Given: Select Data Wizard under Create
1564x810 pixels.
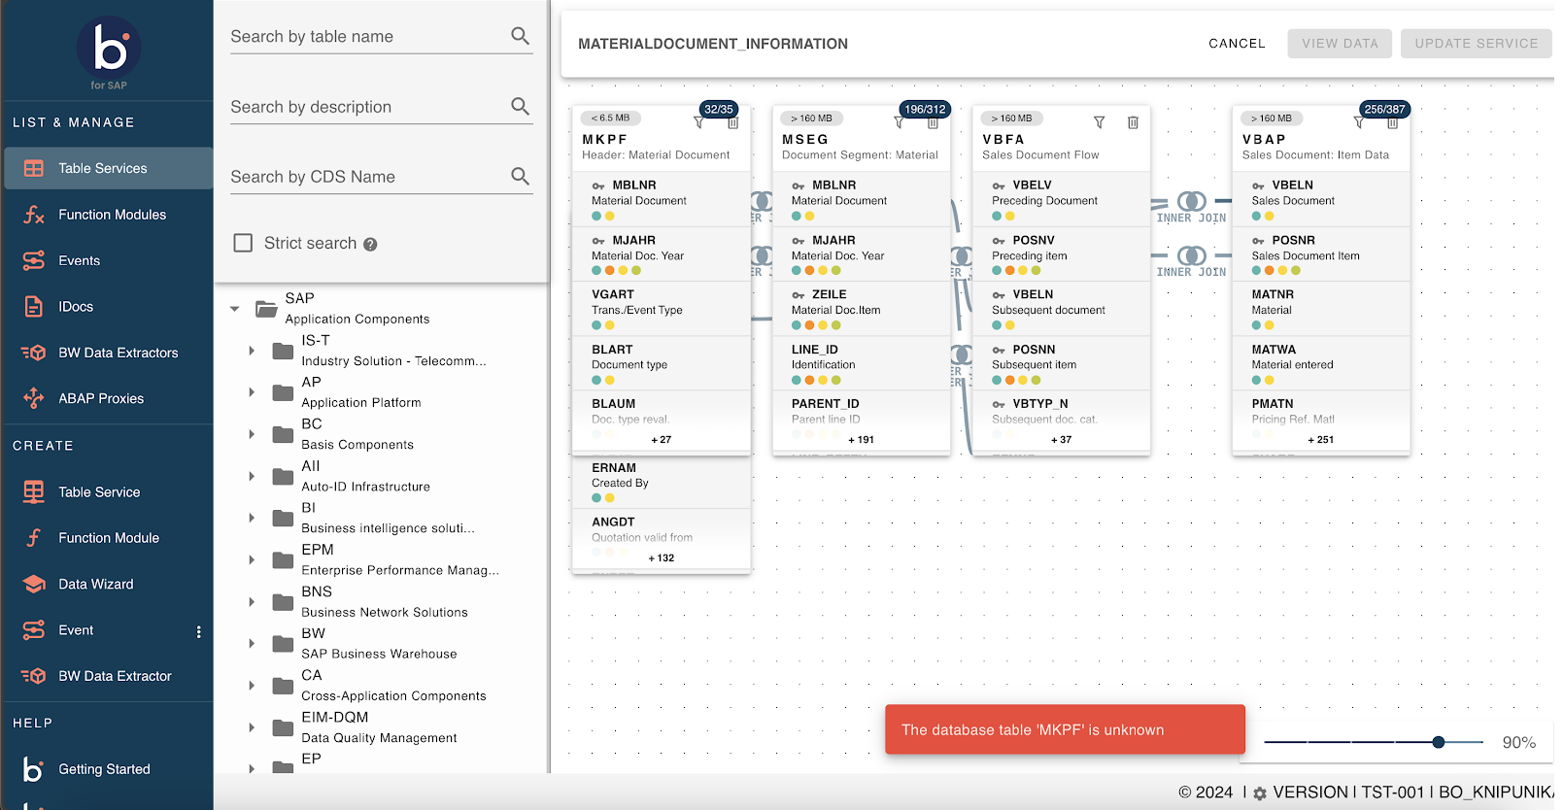Looking at the screenshot, I should tap(96, 584).
